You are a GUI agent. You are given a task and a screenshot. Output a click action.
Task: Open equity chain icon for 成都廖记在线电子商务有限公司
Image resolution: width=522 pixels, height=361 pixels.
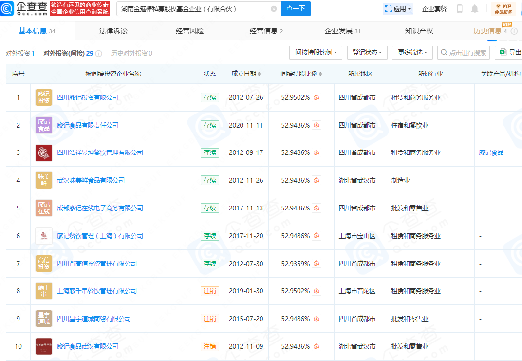[x=317, y=208]
